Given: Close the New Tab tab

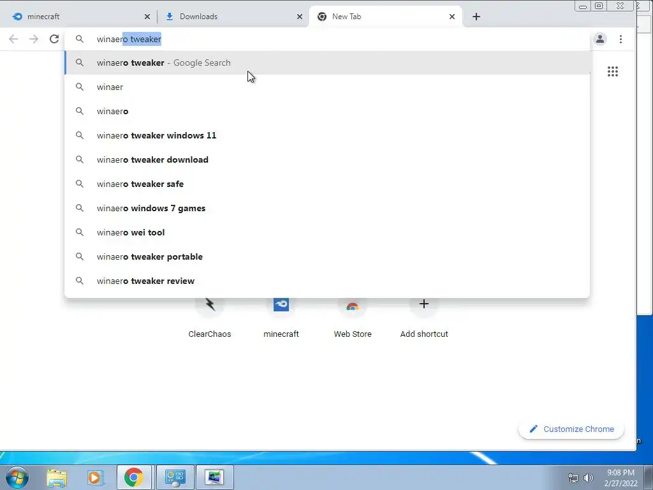Looking at the screenshot, I should point(452,17).
